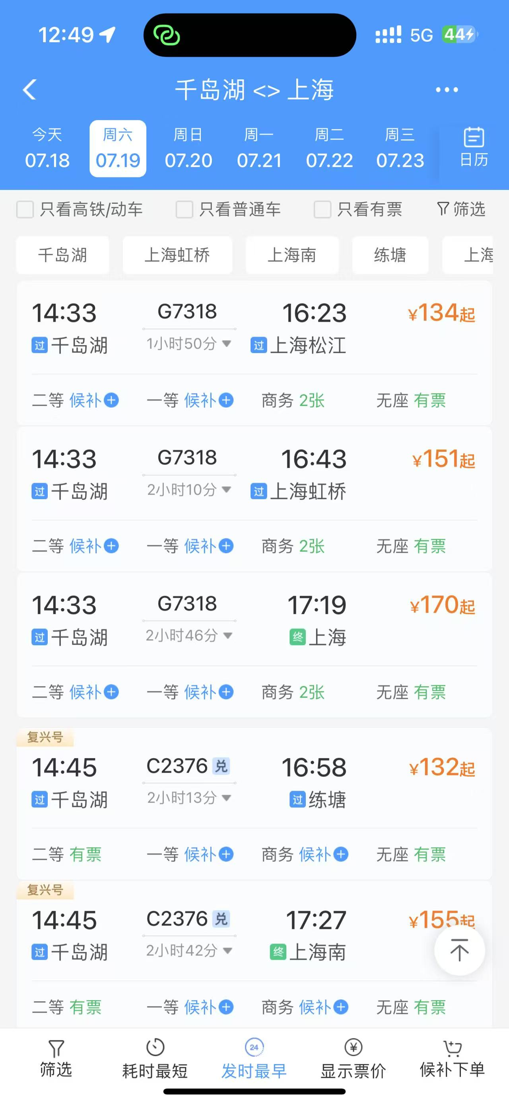509x1104 pixels.
Task: Tap the 筛选 funnel icon in bottom bar
Action: (x=56, y=1048)
